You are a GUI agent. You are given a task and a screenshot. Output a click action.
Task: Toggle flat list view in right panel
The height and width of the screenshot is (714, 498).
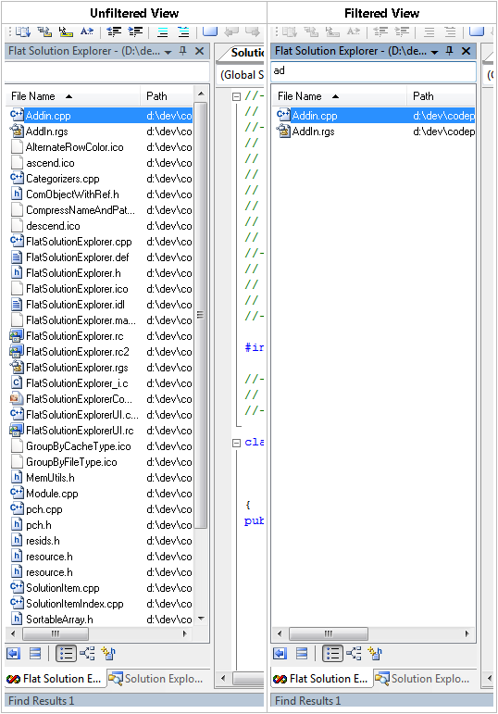pyautogui.click(x=332, y=654)
